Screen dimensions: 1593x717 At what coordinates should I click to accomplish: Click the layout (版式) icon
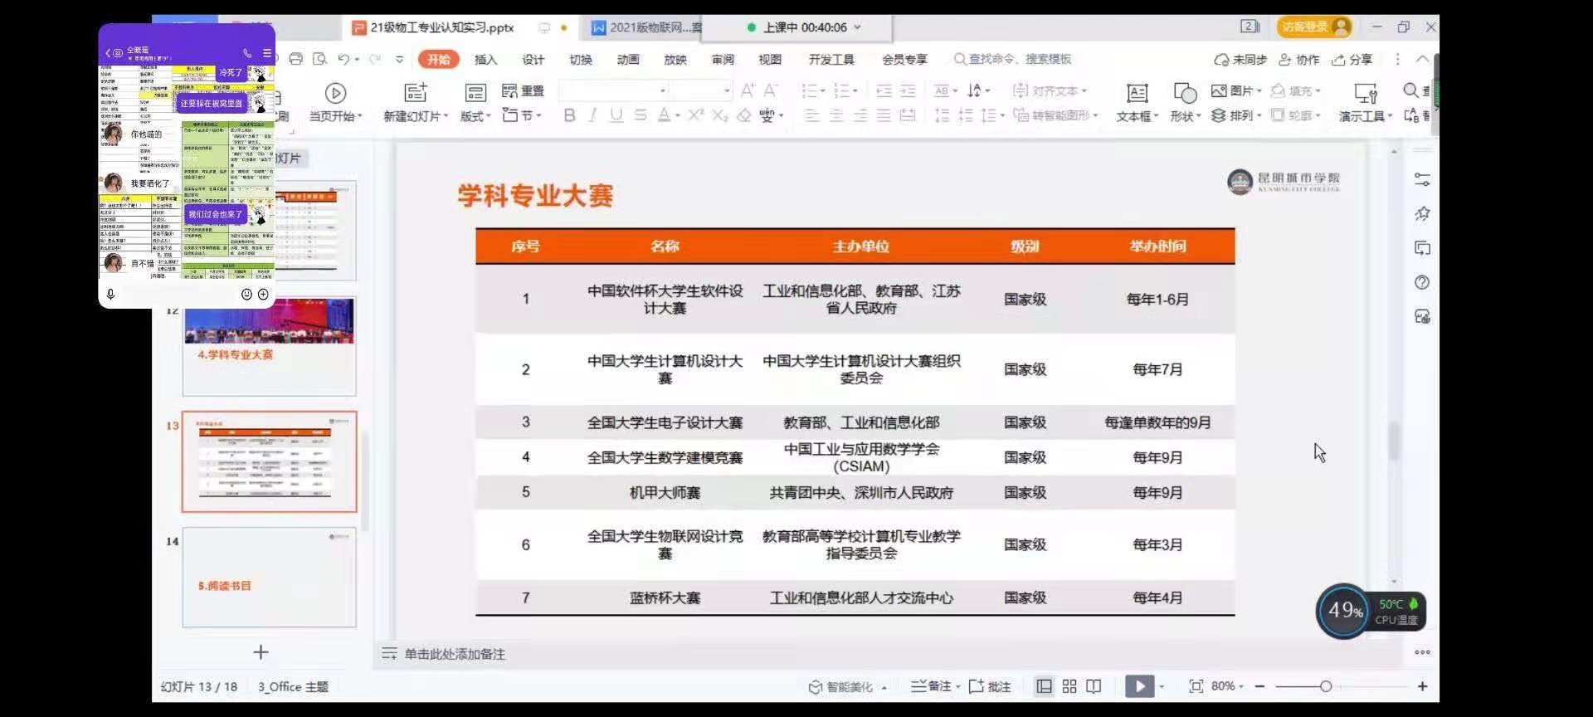(x=475, y=92)
